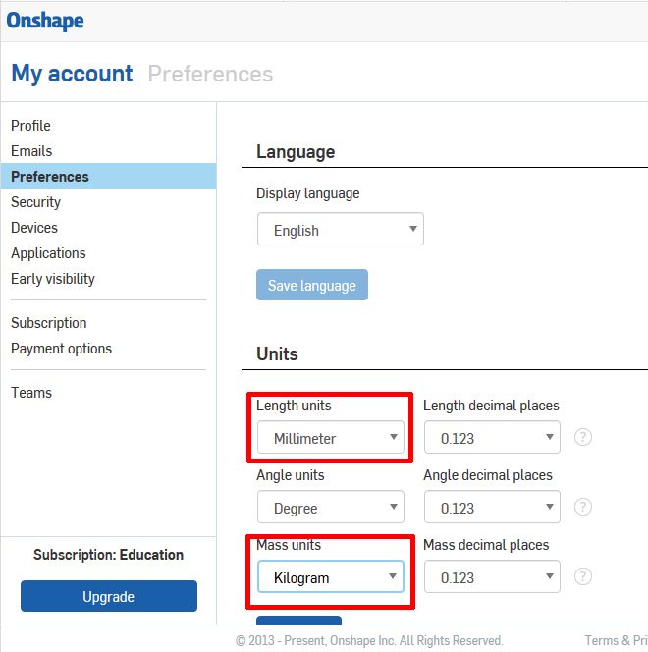
Task: Open Terms & Privacy footer link
Action: click(616, 640)
